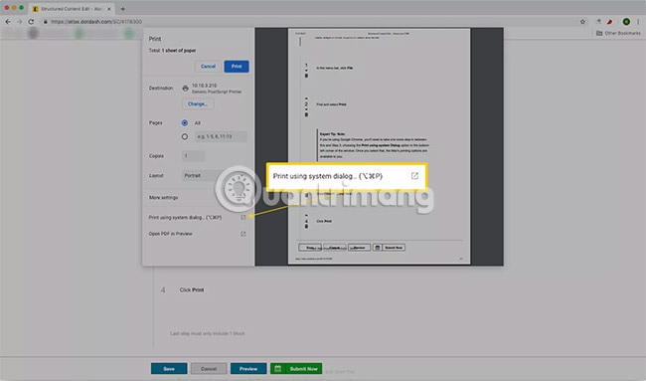
Task: Expand More settings in the print panel
Action: pos(164,198)
